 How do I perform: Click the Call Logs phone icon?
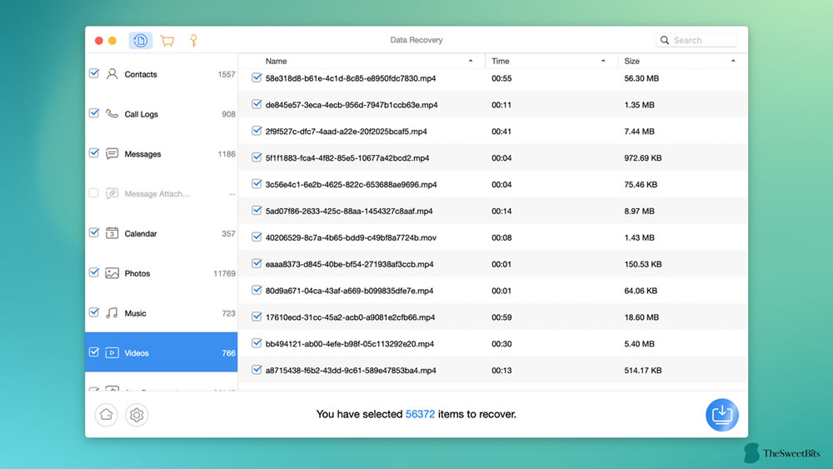tap(112, 113)
